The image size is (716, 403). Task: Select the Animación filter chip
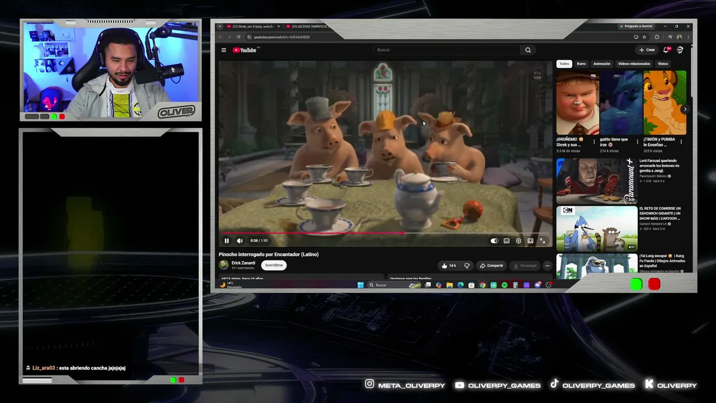coord(602,64)
